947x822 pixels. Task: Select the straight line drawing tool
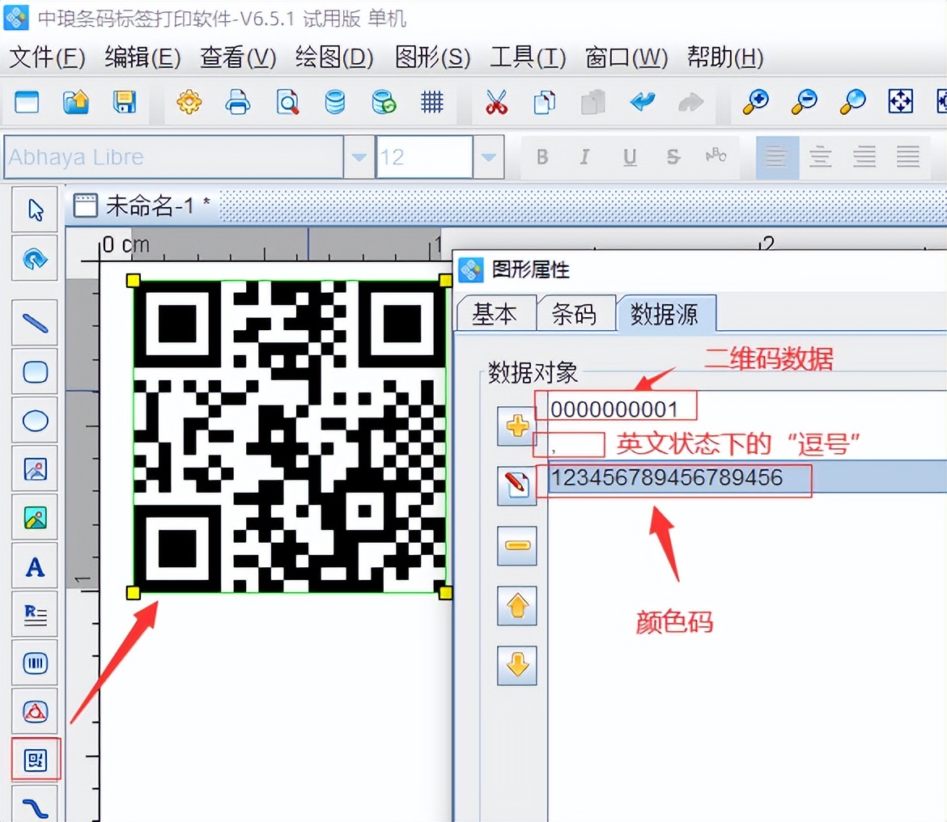click(x=36, y=324)
